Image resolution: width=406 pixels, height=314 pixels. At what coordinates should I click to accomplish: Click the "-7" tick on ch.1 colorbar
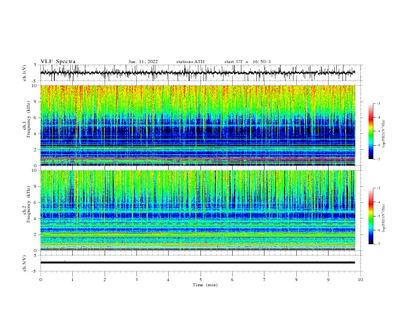(378, 159)
